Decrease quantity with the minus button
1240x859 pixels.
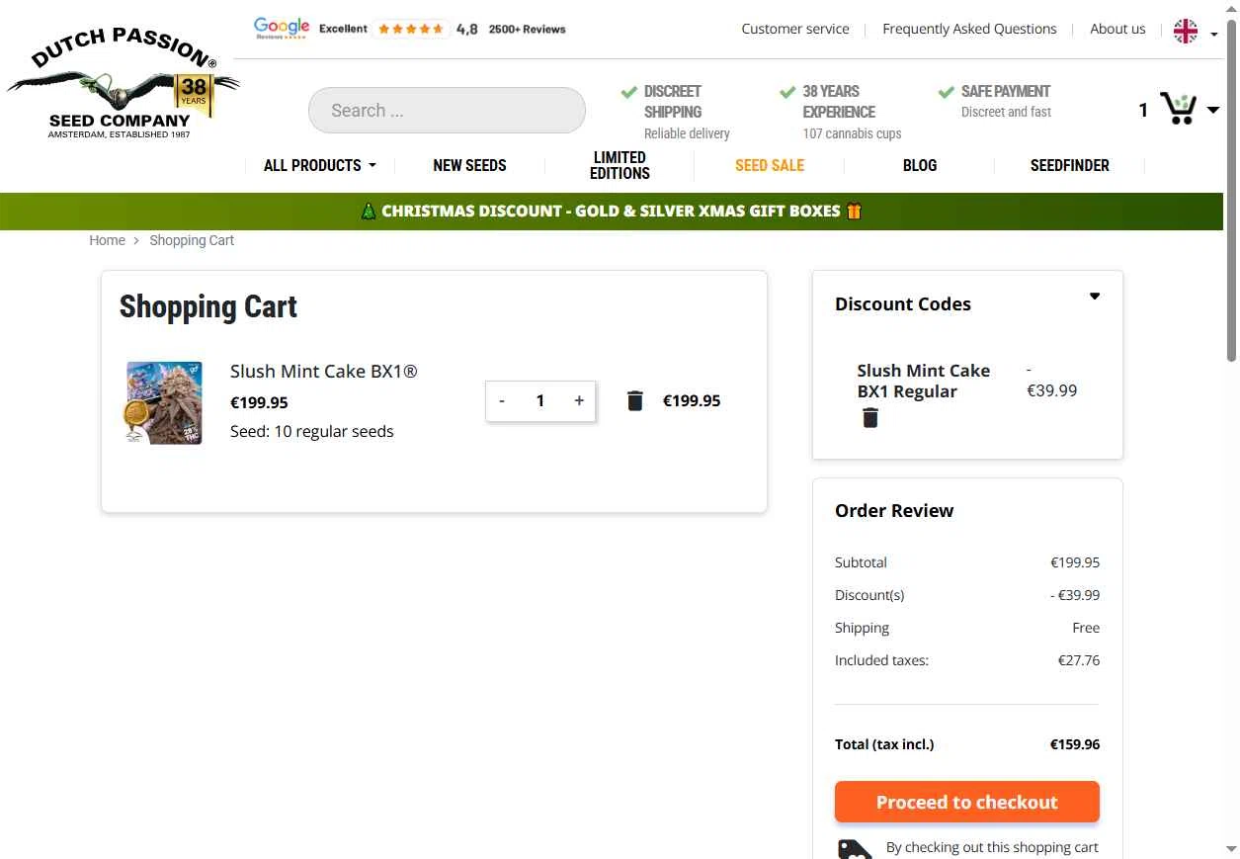[502, 400]
